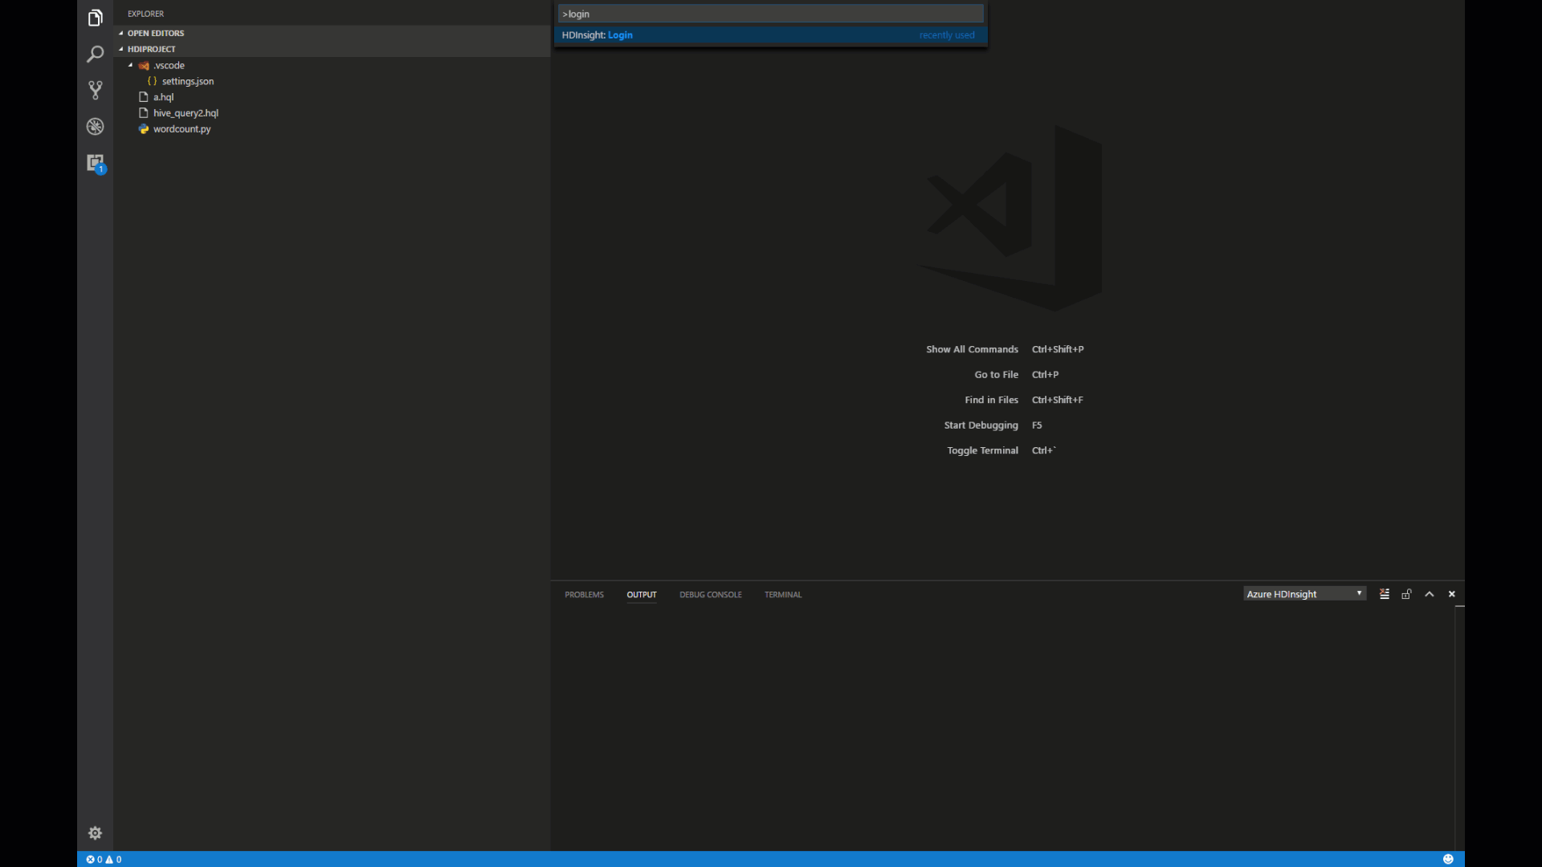Collapse the .vscode folder
Screen dimensions: 1542x867
coord(131,65)
